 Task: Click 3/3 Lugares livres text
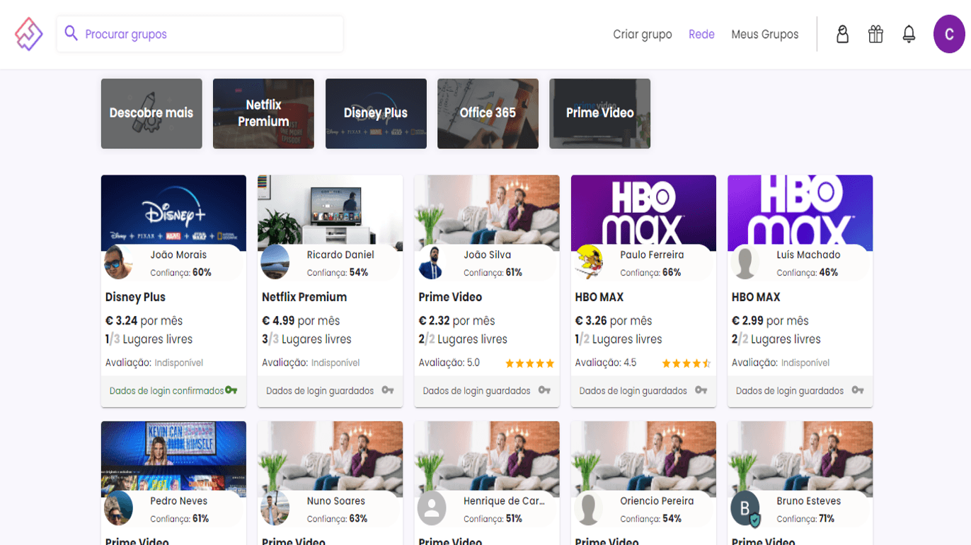(306, 339)
